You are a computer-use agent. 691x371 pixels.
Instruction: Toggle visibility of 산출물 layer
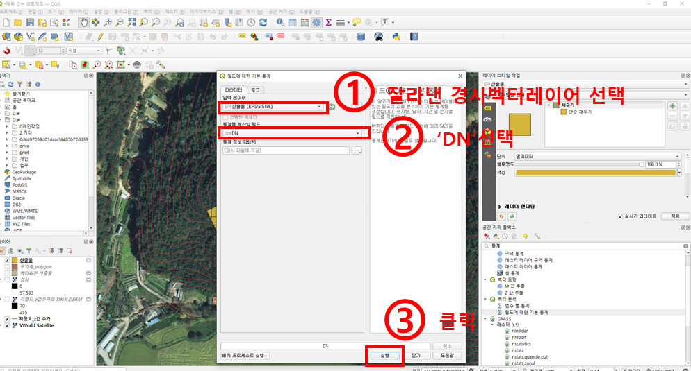(7, 260)
